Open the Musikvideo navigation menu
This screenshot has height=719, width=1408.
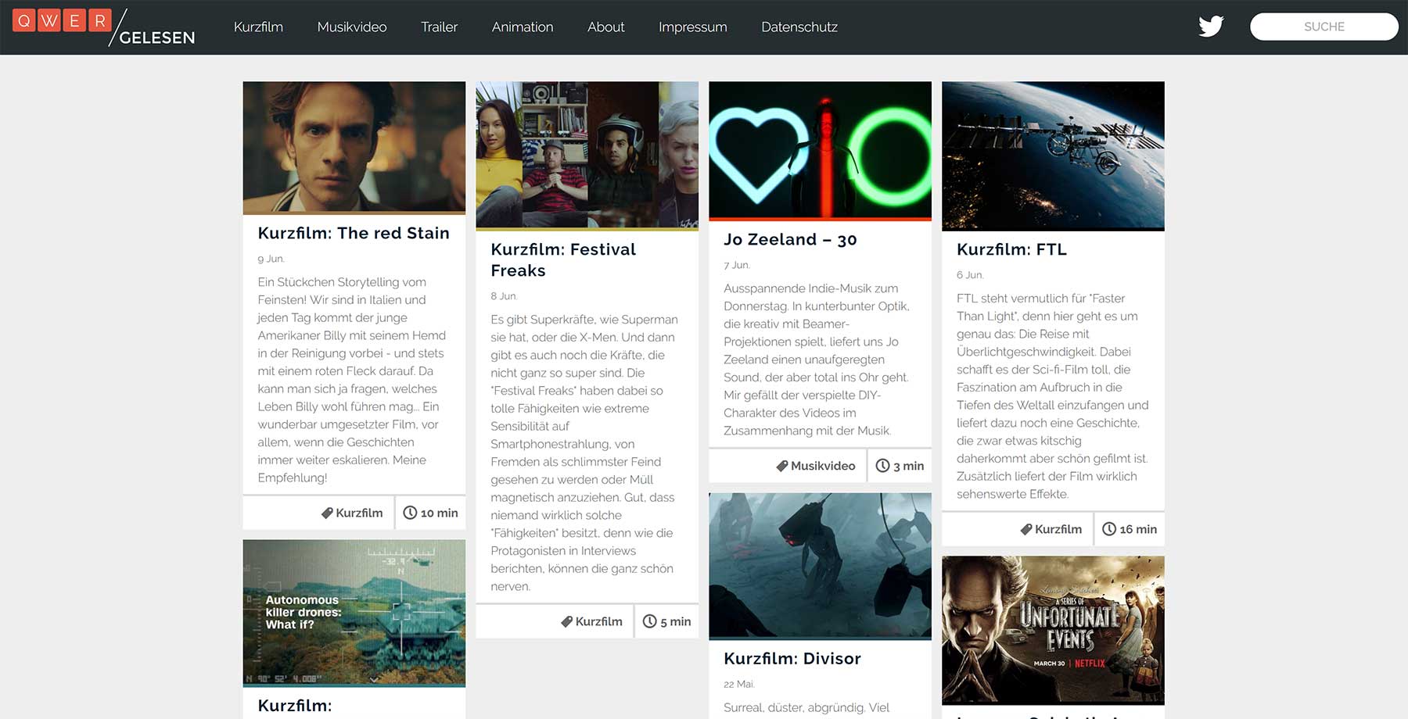click(x=351, y=27)
